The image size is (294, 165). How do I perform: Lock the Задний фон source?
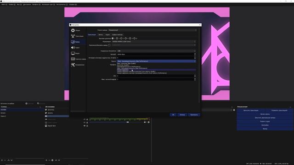(x=87, y=126)
